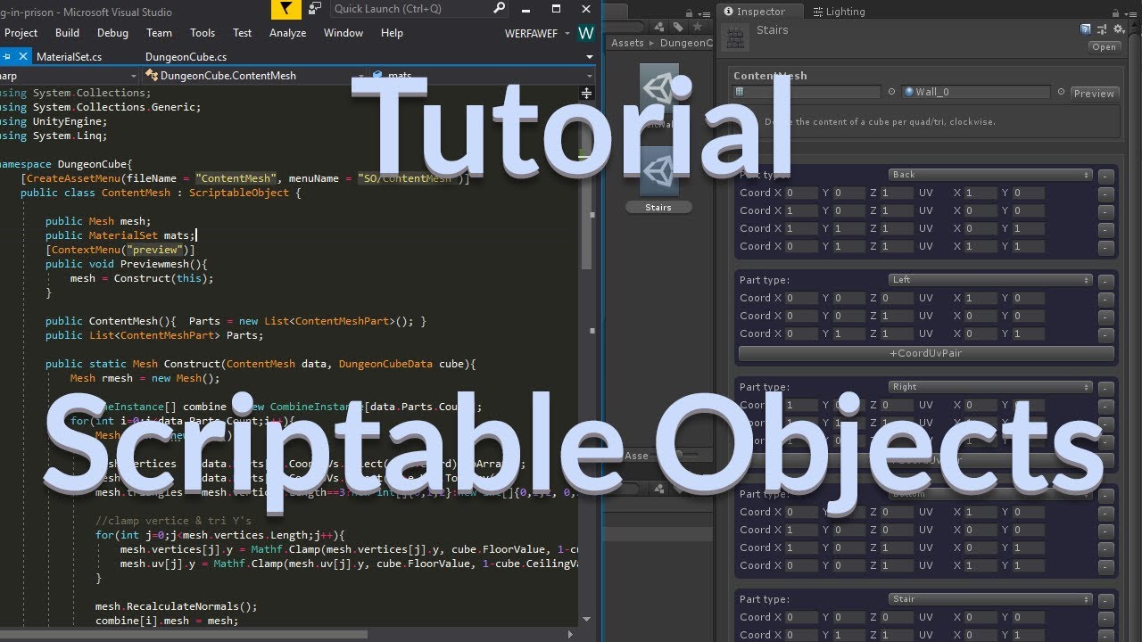1142x642 pixels.
Task: Click Unity search by label icon
Action: click(x=678, y=28)
